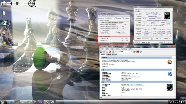Click the burning monitor icon in system summary
The image size is (186, 104).
coord(170,62)
